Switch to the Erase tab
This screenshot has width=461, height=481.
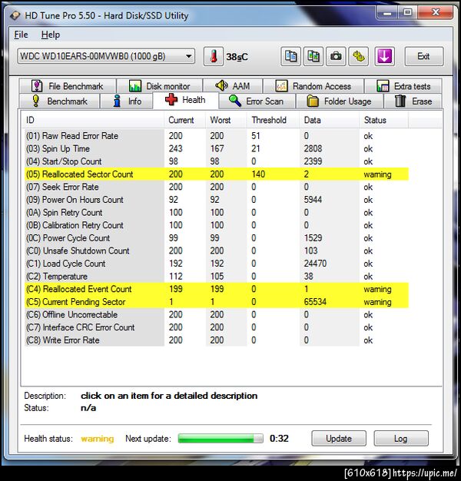pyautogui.click(x=413, y=101)
